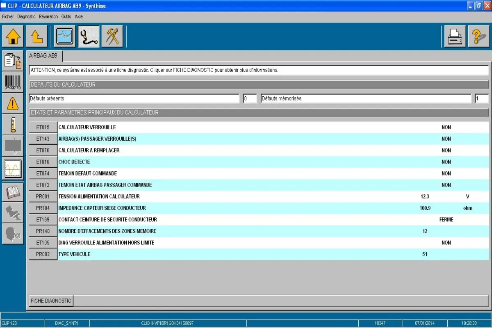This screenshot has height=328, width=492.
Task: Click the FICHE DIAGNOSTIC button
Action: click(x=51, y=301)
